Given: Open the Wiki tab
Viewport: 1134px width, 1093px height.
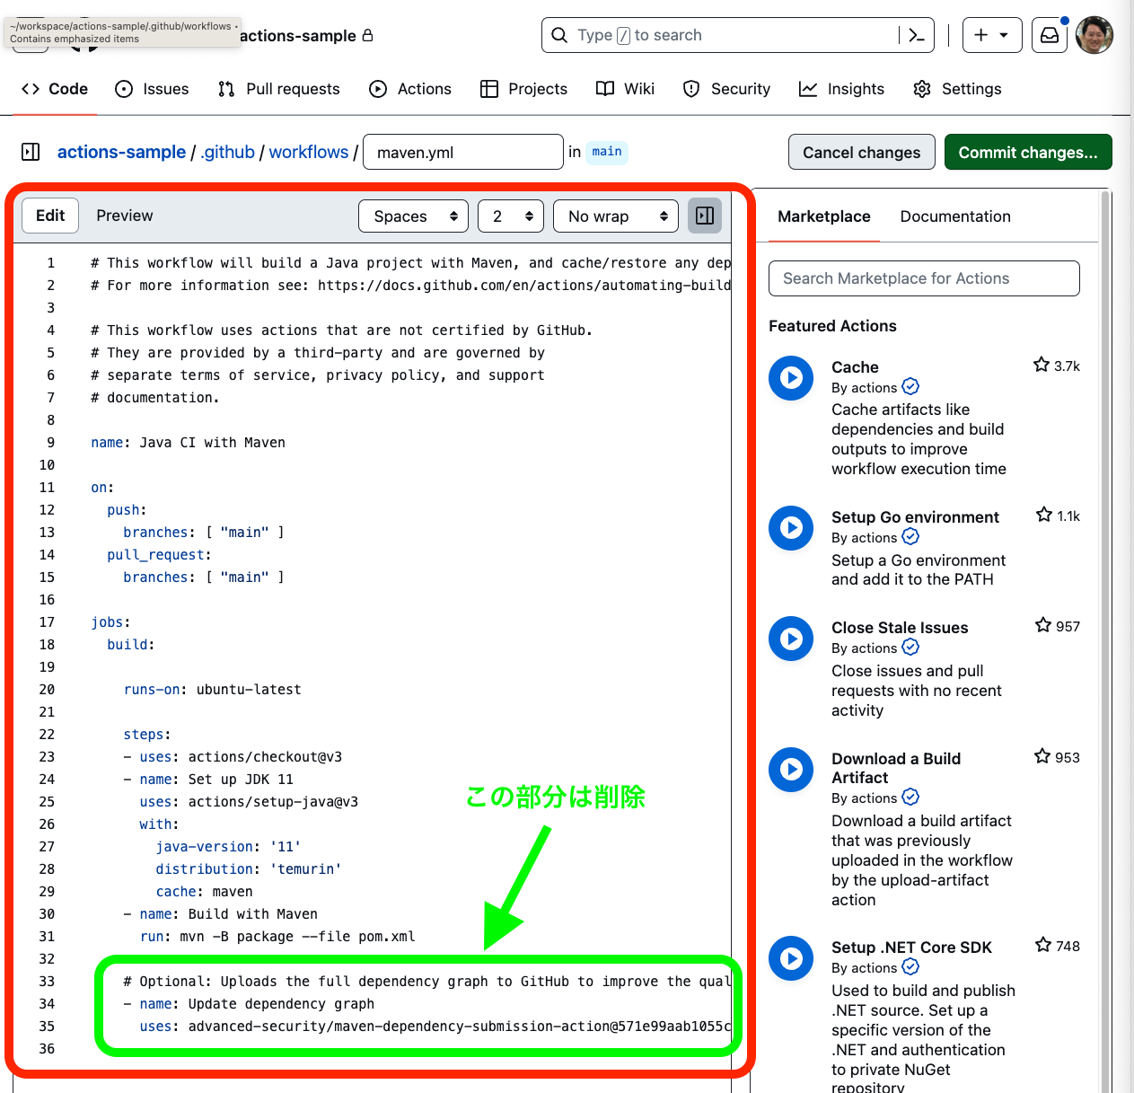Looking at the screenshot, I should (625, 89).
